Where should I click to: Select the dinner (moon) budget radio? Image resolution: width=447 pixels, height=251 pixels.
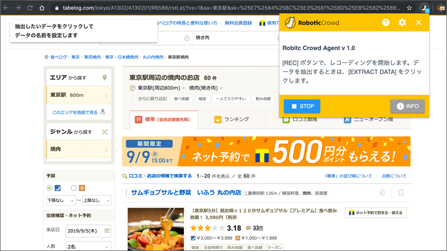tap(49, 188)
